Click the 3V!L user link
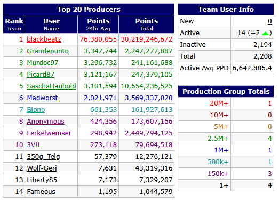This screenshot has width=279, height=202. 34,145
